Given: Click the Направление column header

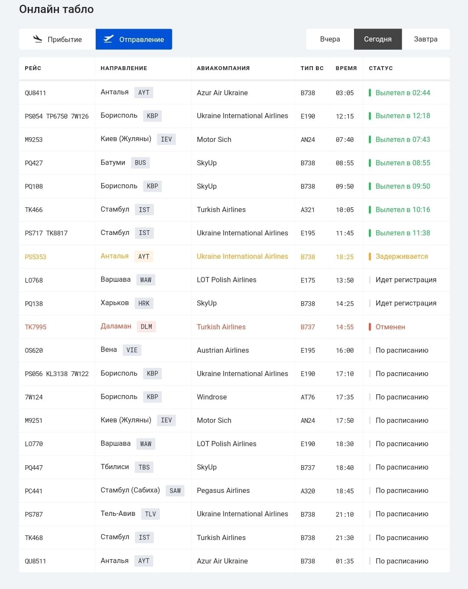Looking at the screenshot, I should [124, 68].
